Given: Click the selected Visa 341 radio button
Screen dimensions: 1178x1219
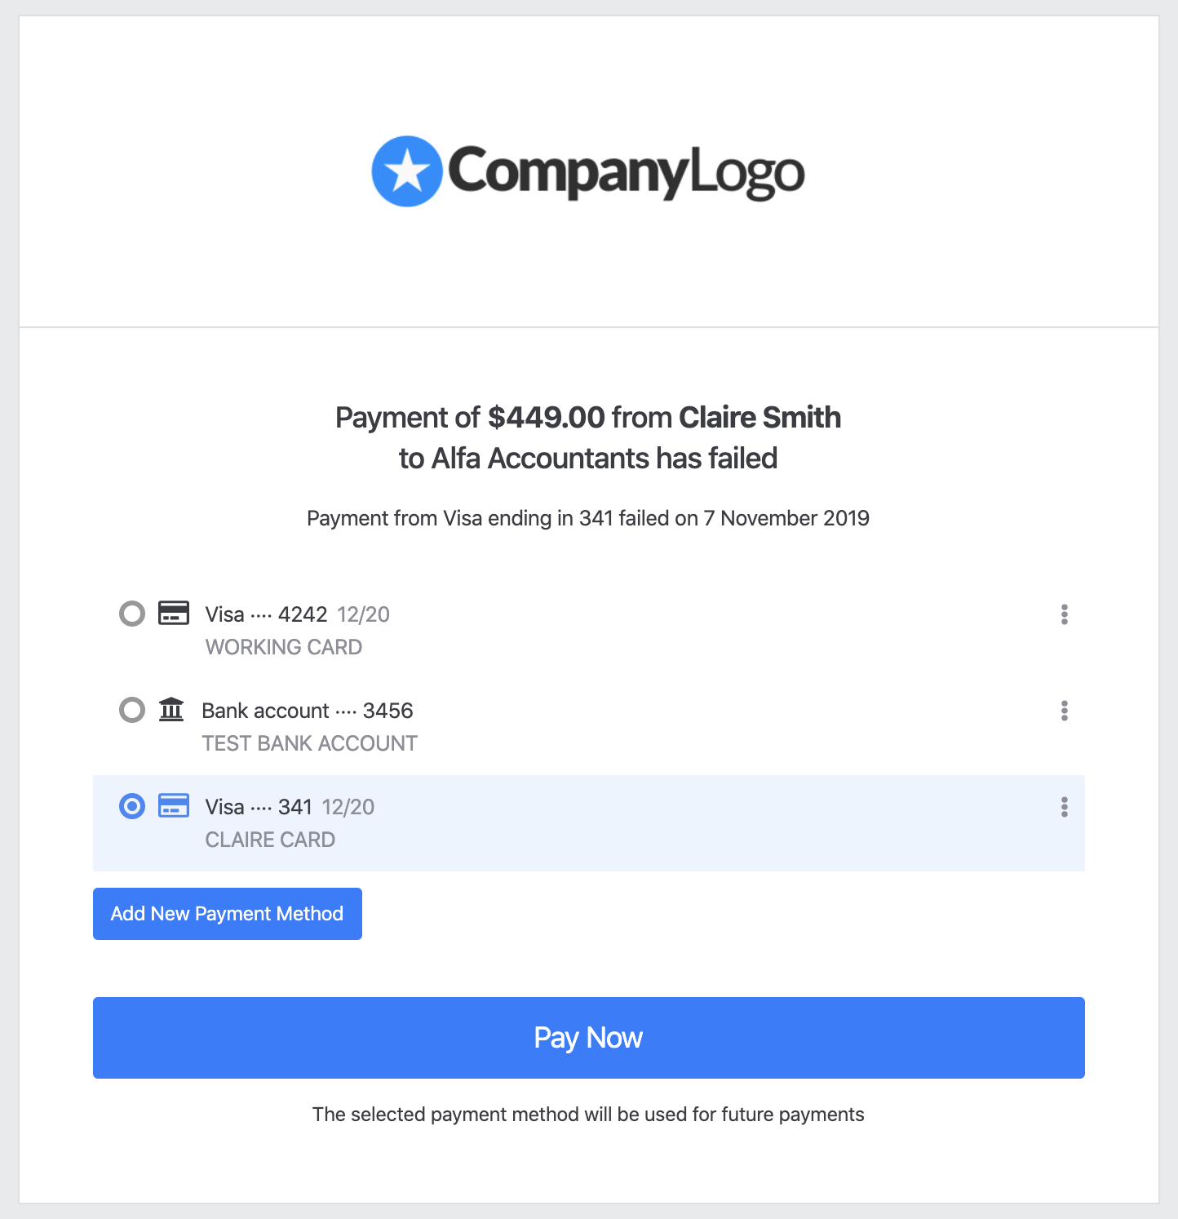Looking at the screenshot, I should [132, 806].
